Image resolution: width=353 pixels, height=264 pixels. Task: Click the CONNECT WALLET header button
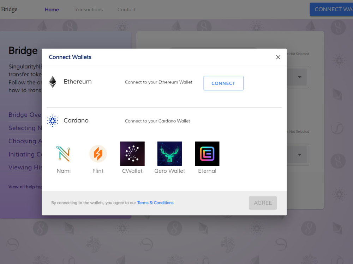(331, 10)
